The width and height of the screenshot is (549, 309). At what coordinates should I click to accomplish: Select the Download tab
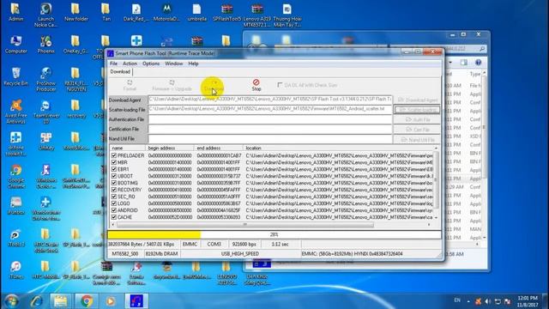click(x=120, y=72)
